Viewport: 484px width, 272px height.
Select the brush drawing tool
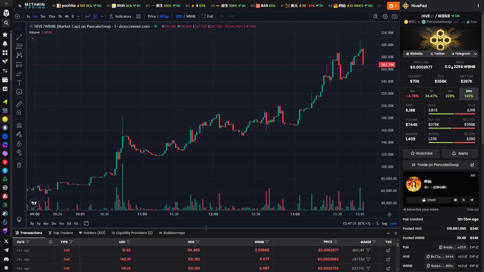[x=19, y=73]
